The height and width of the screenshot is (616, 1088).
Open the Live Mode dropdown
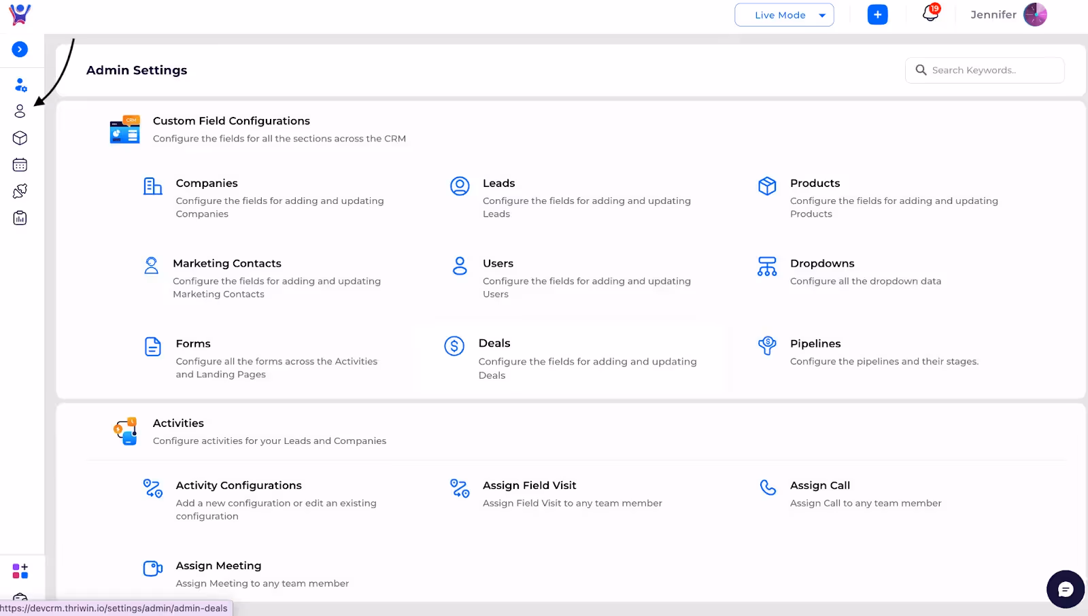point(784,15)
